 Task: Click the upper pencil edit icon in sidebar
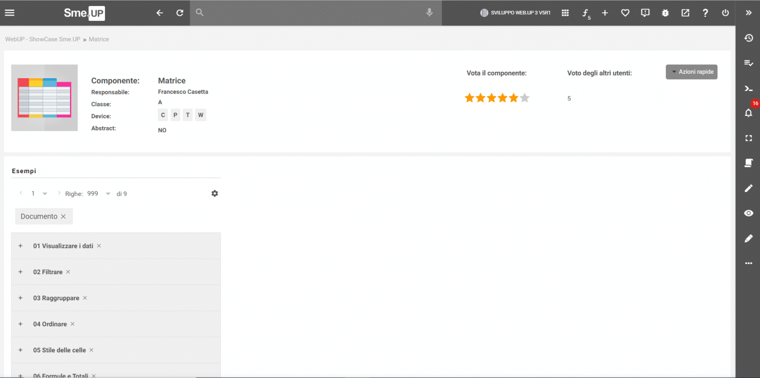pyautogui.click(x=749, y=188)
